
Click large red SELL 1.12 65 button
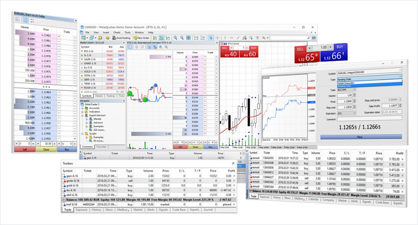coord(307,55)
